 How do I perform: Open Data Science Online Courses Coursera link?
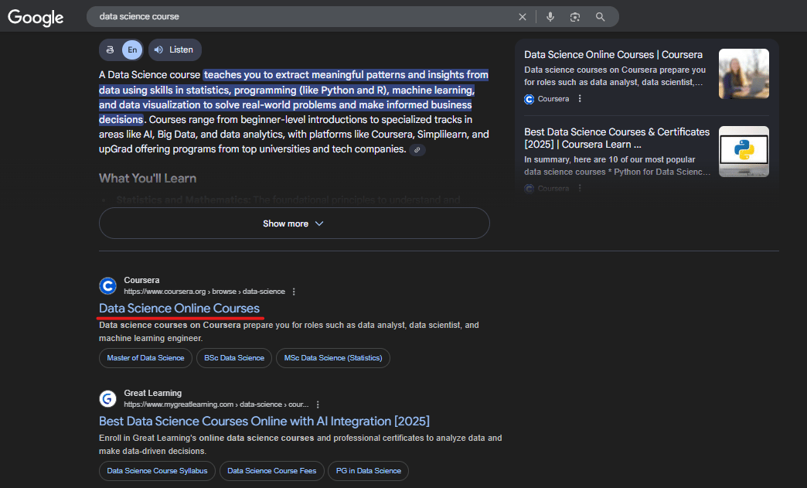pos(179,309)
